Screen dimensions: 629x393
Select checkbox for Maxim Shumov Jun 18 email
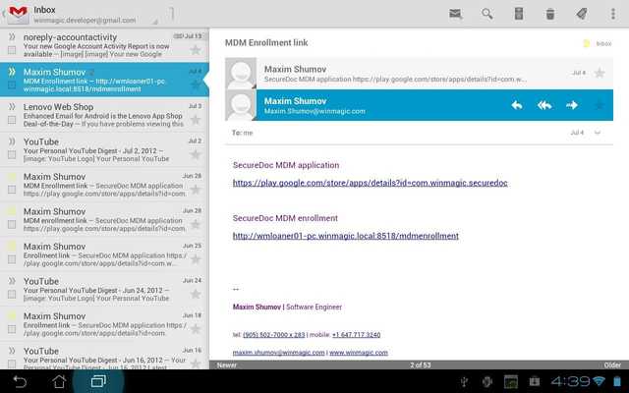coord(12,329)
